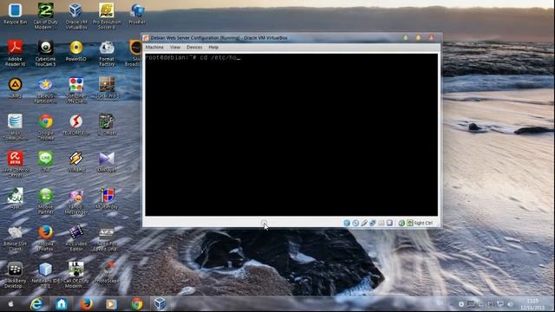The height and width of the screenshot is (312, 555).
Task: Open the Devices menu in VirtualBox
Action: [x=194, y=47]
